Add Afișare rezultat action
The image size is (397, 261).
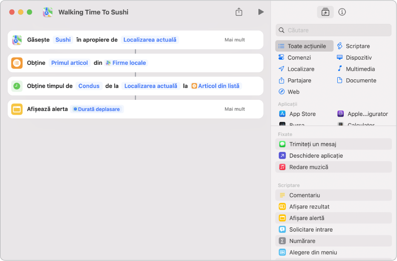click(x=333, y=206)
